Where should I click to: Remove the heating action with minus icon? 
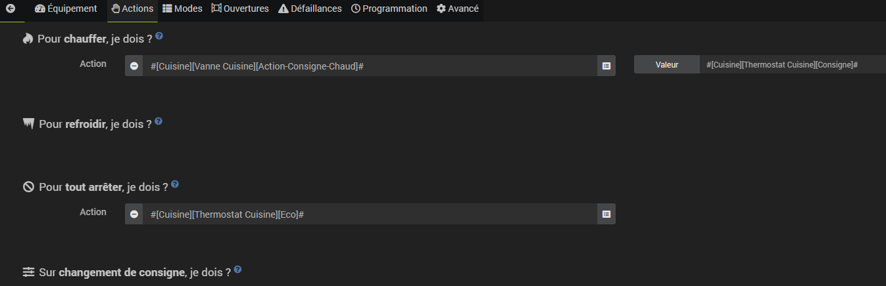tap(134, 66)
